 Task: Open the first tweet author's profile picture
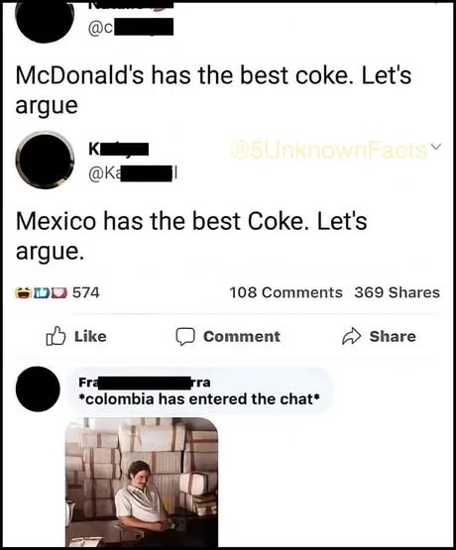(44, 21)
